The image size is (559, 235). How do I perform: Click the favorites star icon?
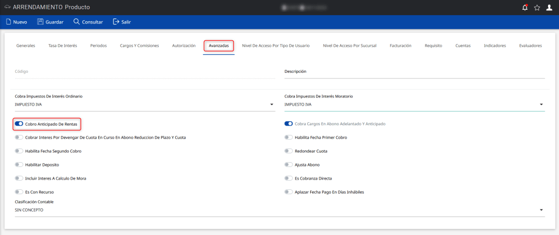537,8
